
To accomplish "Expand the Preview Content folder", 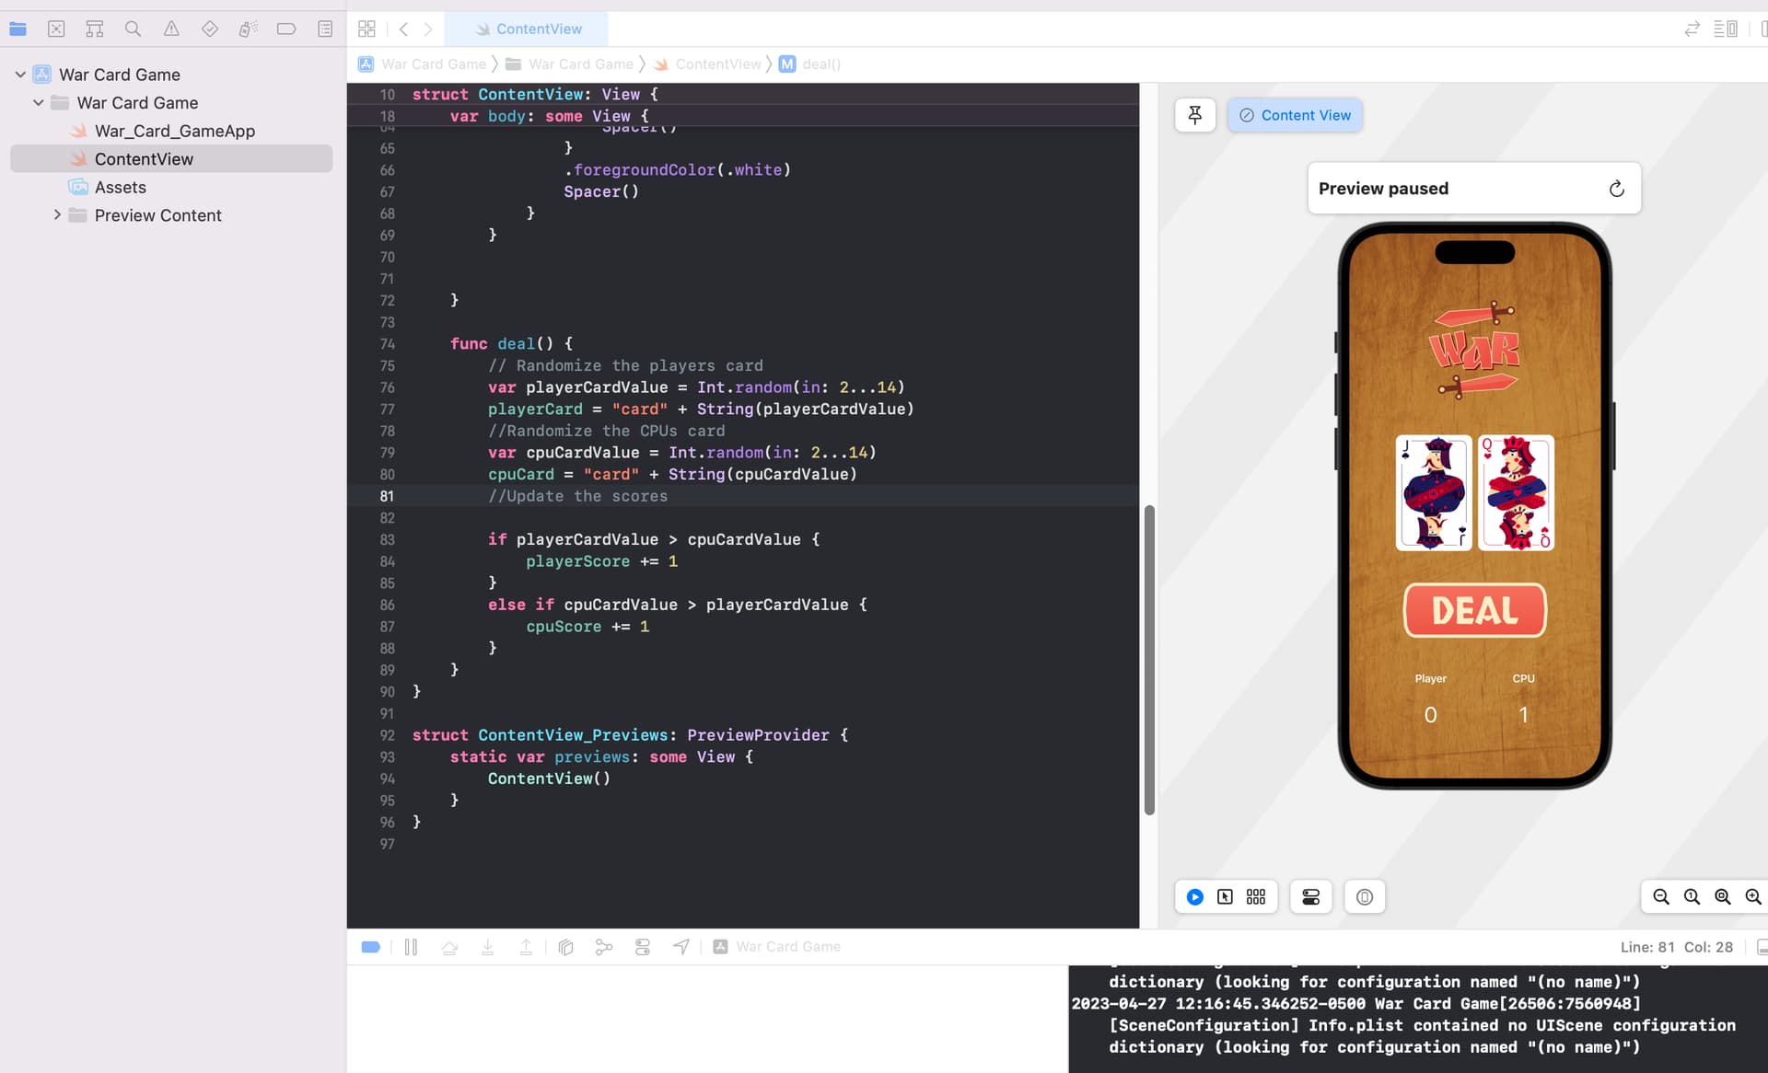I will click(57, 215).
